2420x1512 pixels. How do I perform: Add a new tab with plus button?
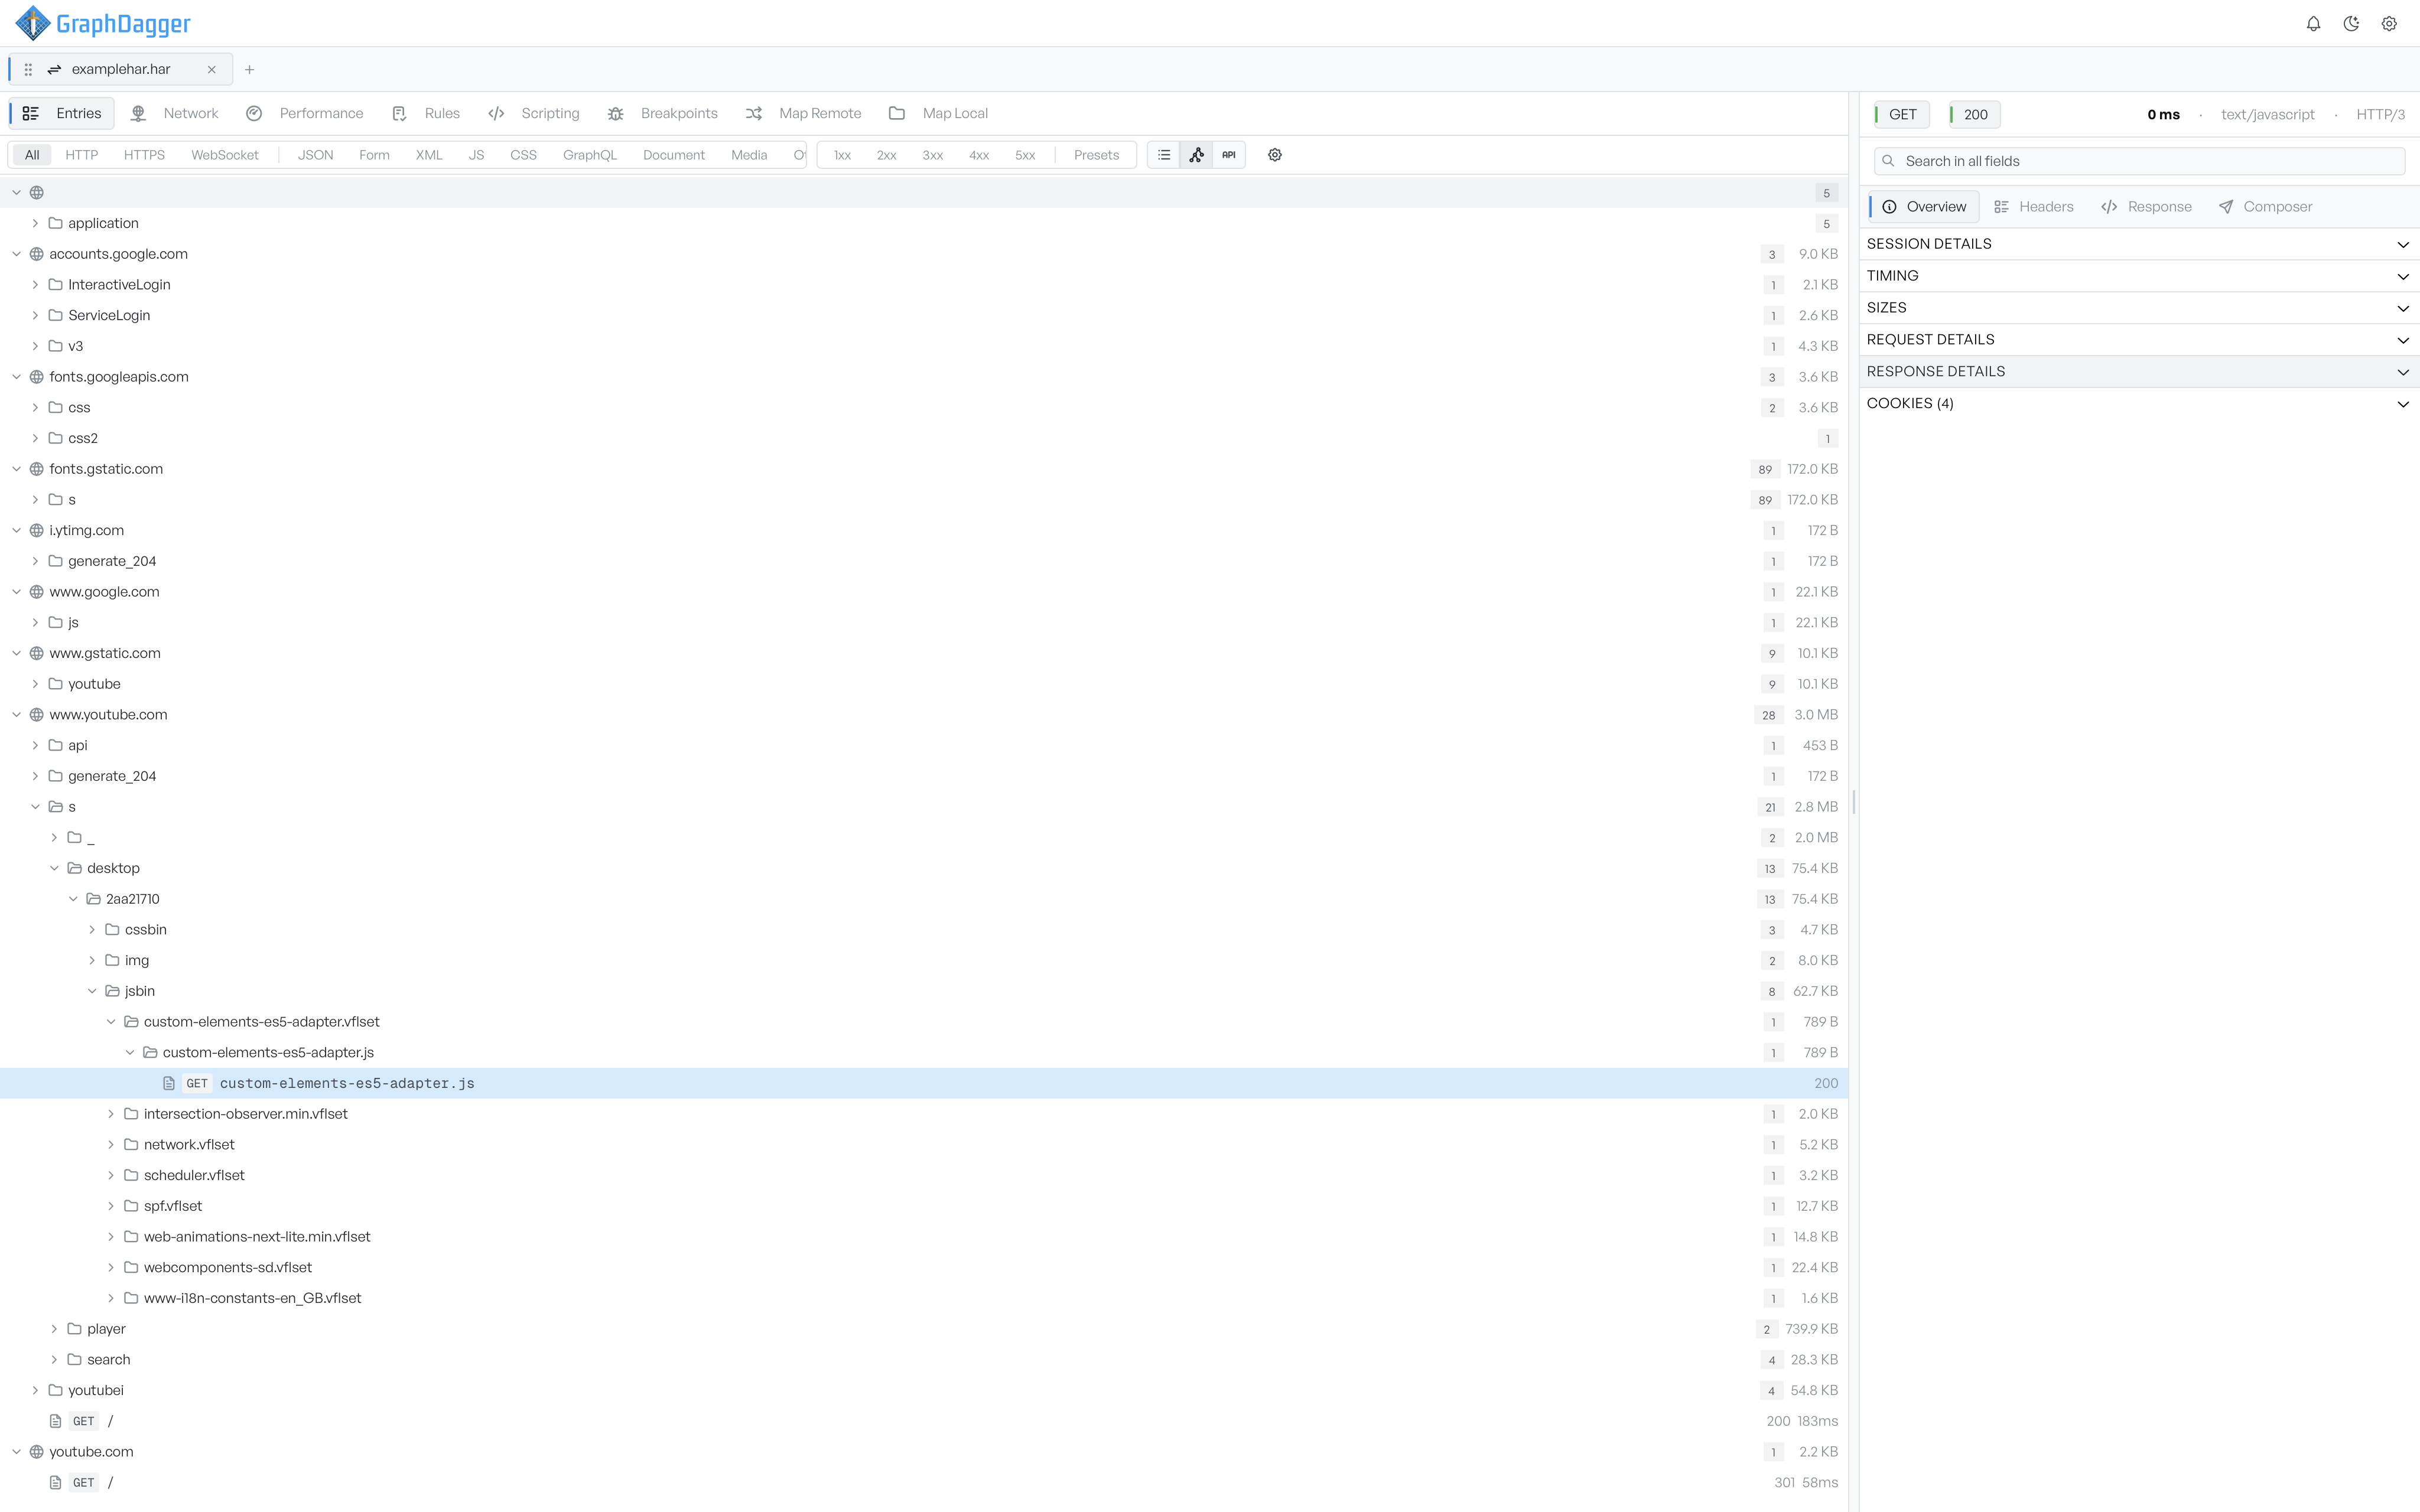coord(249,69)
